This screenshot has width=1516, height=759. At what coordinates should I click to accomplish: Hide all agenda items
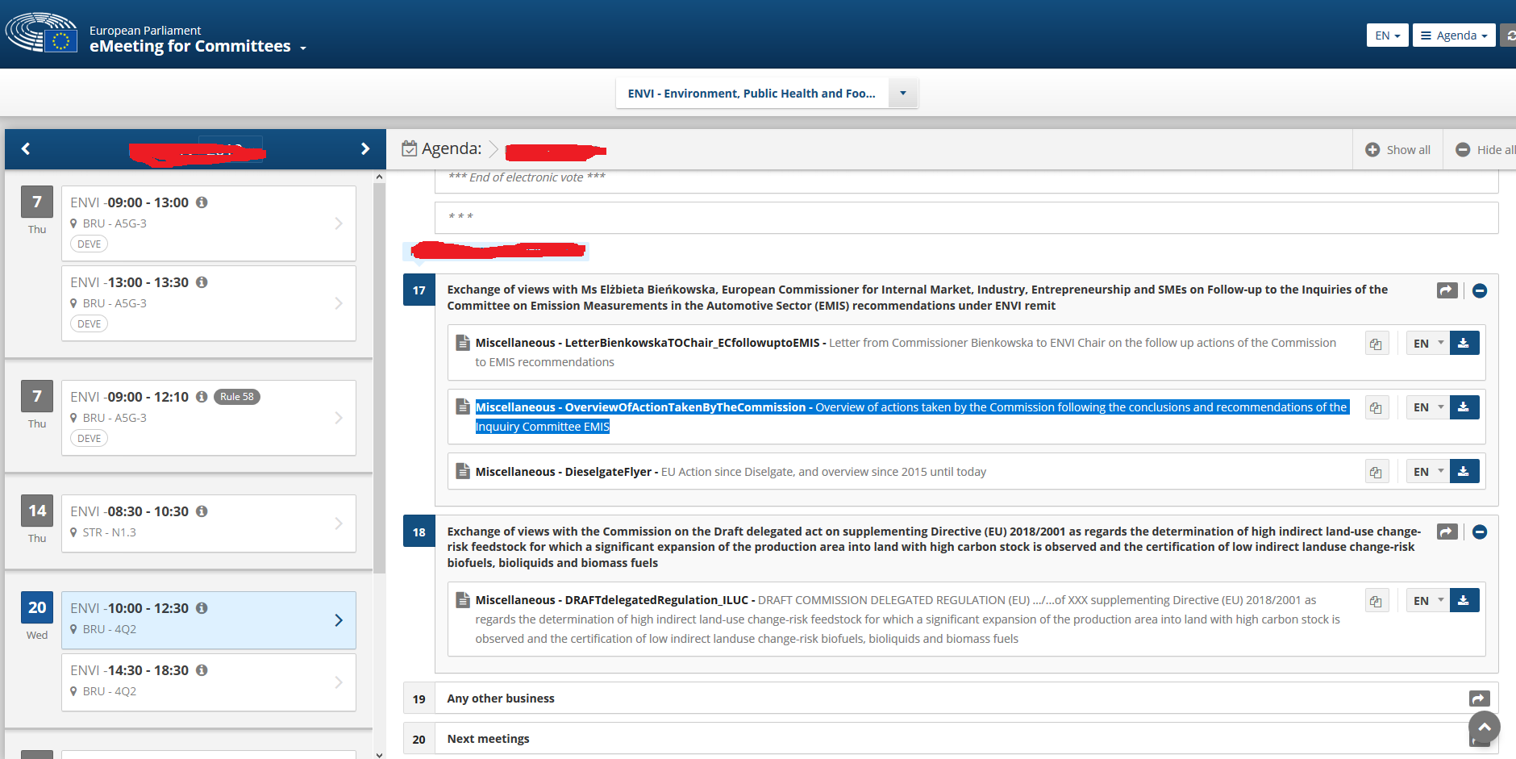[x=1484, y=150]
